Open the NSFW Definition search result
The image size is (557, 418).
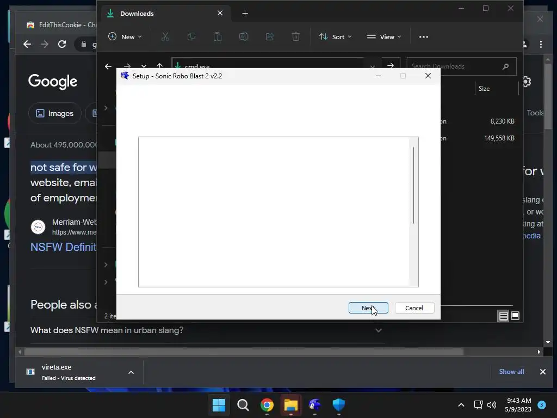[x=63, y=247]
